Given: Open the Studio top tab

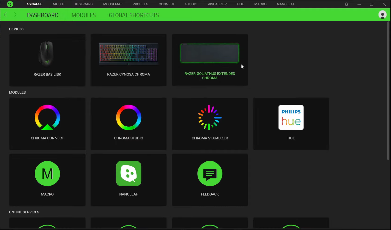Looking at the screenshot, I should (x=191, y=4).
